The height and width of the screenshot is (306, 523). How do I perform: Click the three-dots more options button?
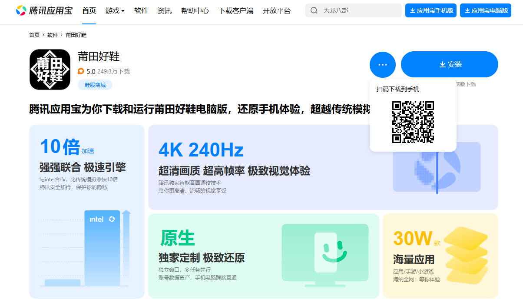coord(382,64)
